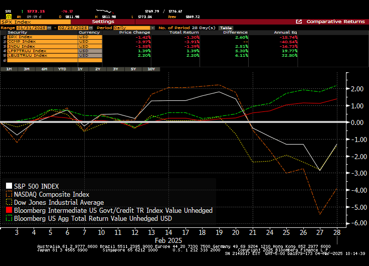This screenshot has width=369, height=266.
Task: Click the Bloomberg US Agg Total Return legend label
Action: pyautogui.click(x=93, y=218)
